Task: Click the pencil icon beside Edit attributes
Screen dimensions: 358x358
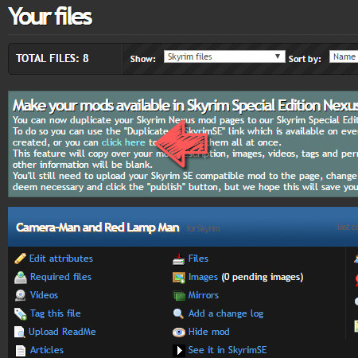Action: [x=20, y=259]
